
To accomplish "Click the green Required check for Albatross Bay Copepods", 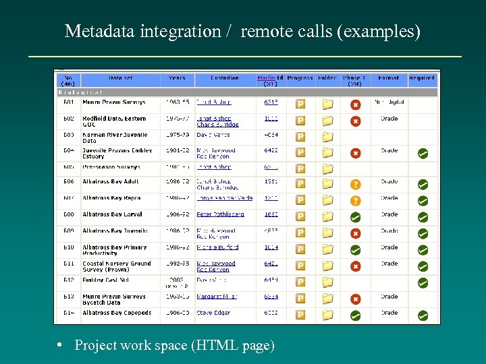I will (x=423, y=315).
